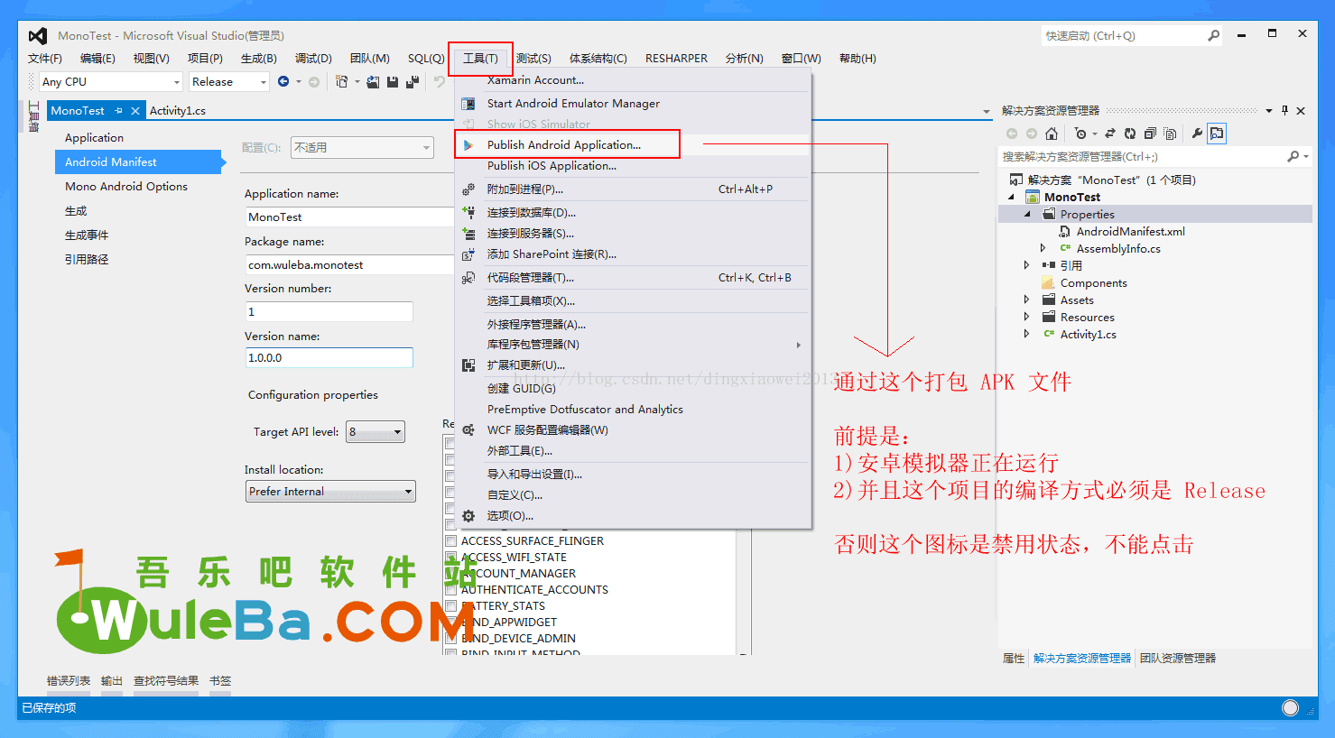Image resolution: width=1335 pixels, height=738 pixels.
Task: Open the RESHARPER menu
Action: (x=676, y=58)
